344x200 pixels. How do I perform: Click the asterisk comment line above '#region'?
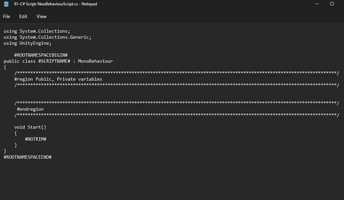coord(177,73)
